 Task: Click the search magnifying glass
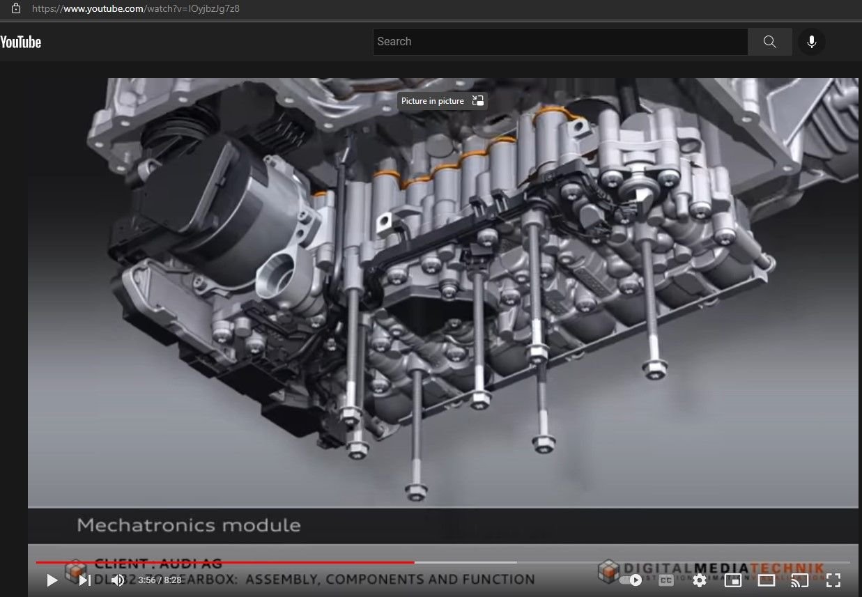click(x=769, y=42)
